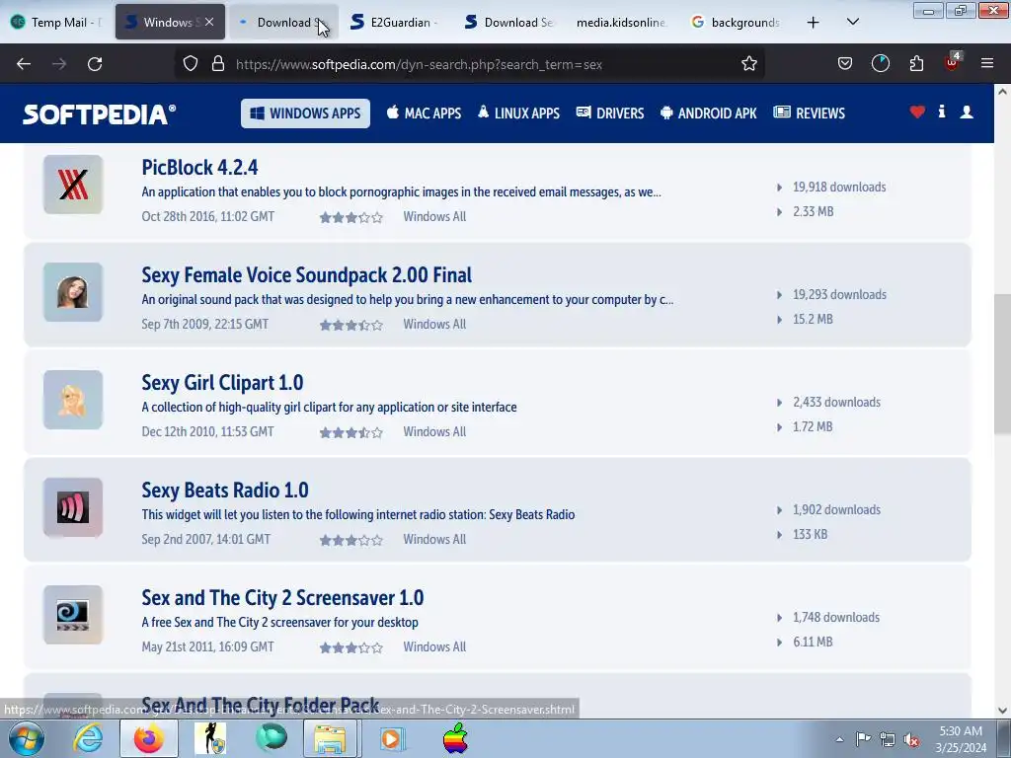Screen dimensions: 1011x758
Task: Click the rainbow apple taskbar icon
Action: click(455, 738)
